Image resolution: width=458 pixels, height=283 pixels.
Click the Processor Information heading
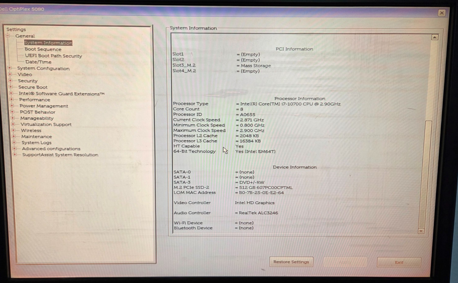point(300,99)
